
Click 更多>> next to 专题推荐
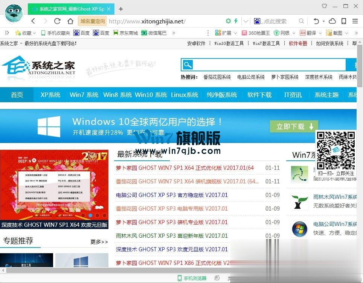[99, 242]
